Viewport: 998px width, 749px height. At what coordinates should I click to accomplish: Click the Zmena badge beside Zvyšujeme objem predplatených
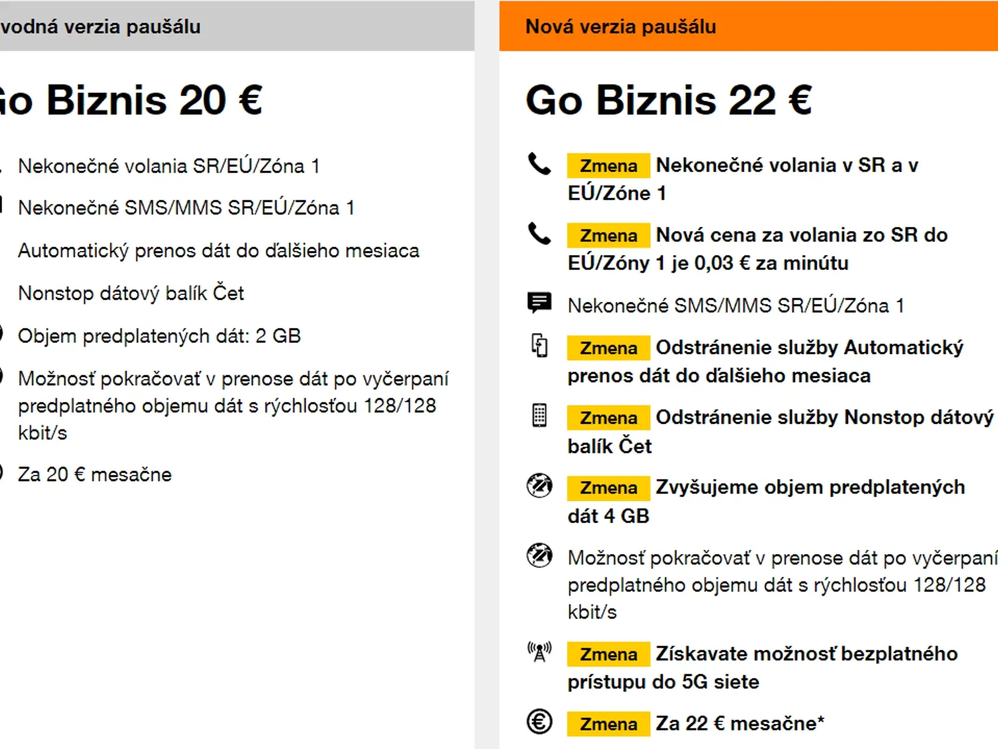tap(608, 488)
